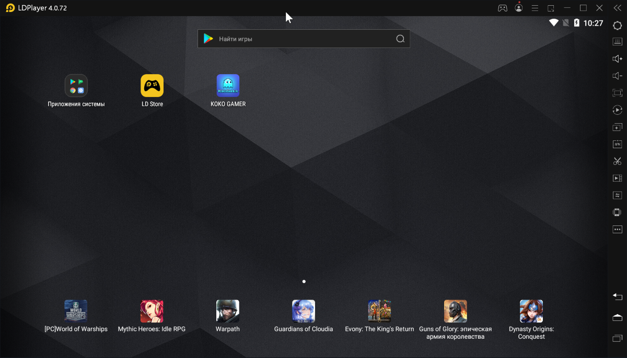This screenshot has height=358, width=627.
Task: Open Dynasty Origins: Conquest shortcut
Action: [x=531, y=320]
